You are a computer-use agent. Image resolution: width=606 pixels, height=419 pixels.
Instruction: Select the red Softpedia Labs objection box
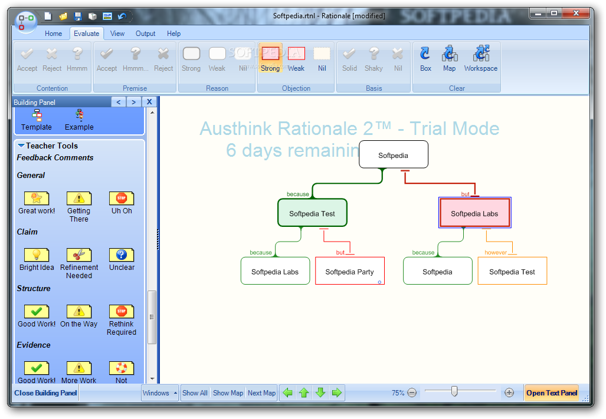(x=474, y=213)
